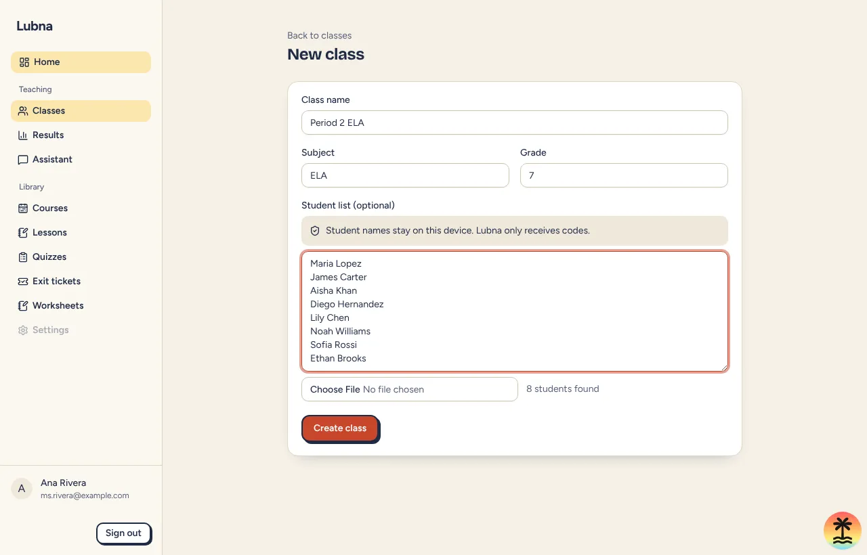Click the name Sofia Rossi in list
Image resolution: width=867 pixels, height=555 pixels.
pyautogui.click(x=333, y=345)
